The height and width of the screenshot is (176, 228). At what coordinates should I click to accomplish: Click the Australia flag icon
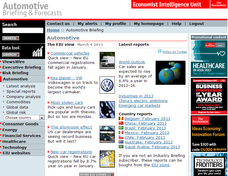coord(121,142)
